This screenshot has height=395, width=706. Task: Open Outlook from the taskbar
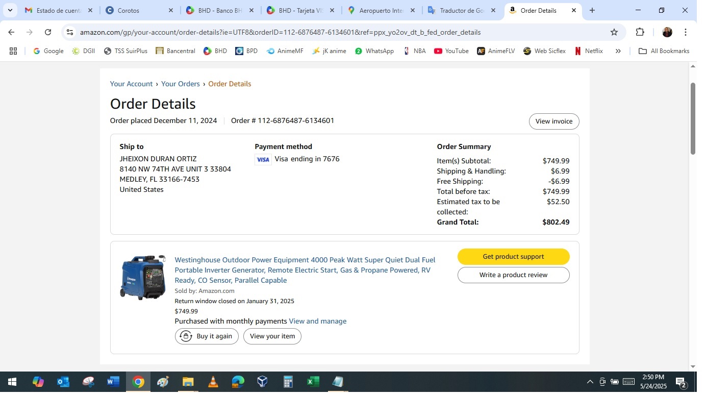pyautogui.click(x=63, y=382)
